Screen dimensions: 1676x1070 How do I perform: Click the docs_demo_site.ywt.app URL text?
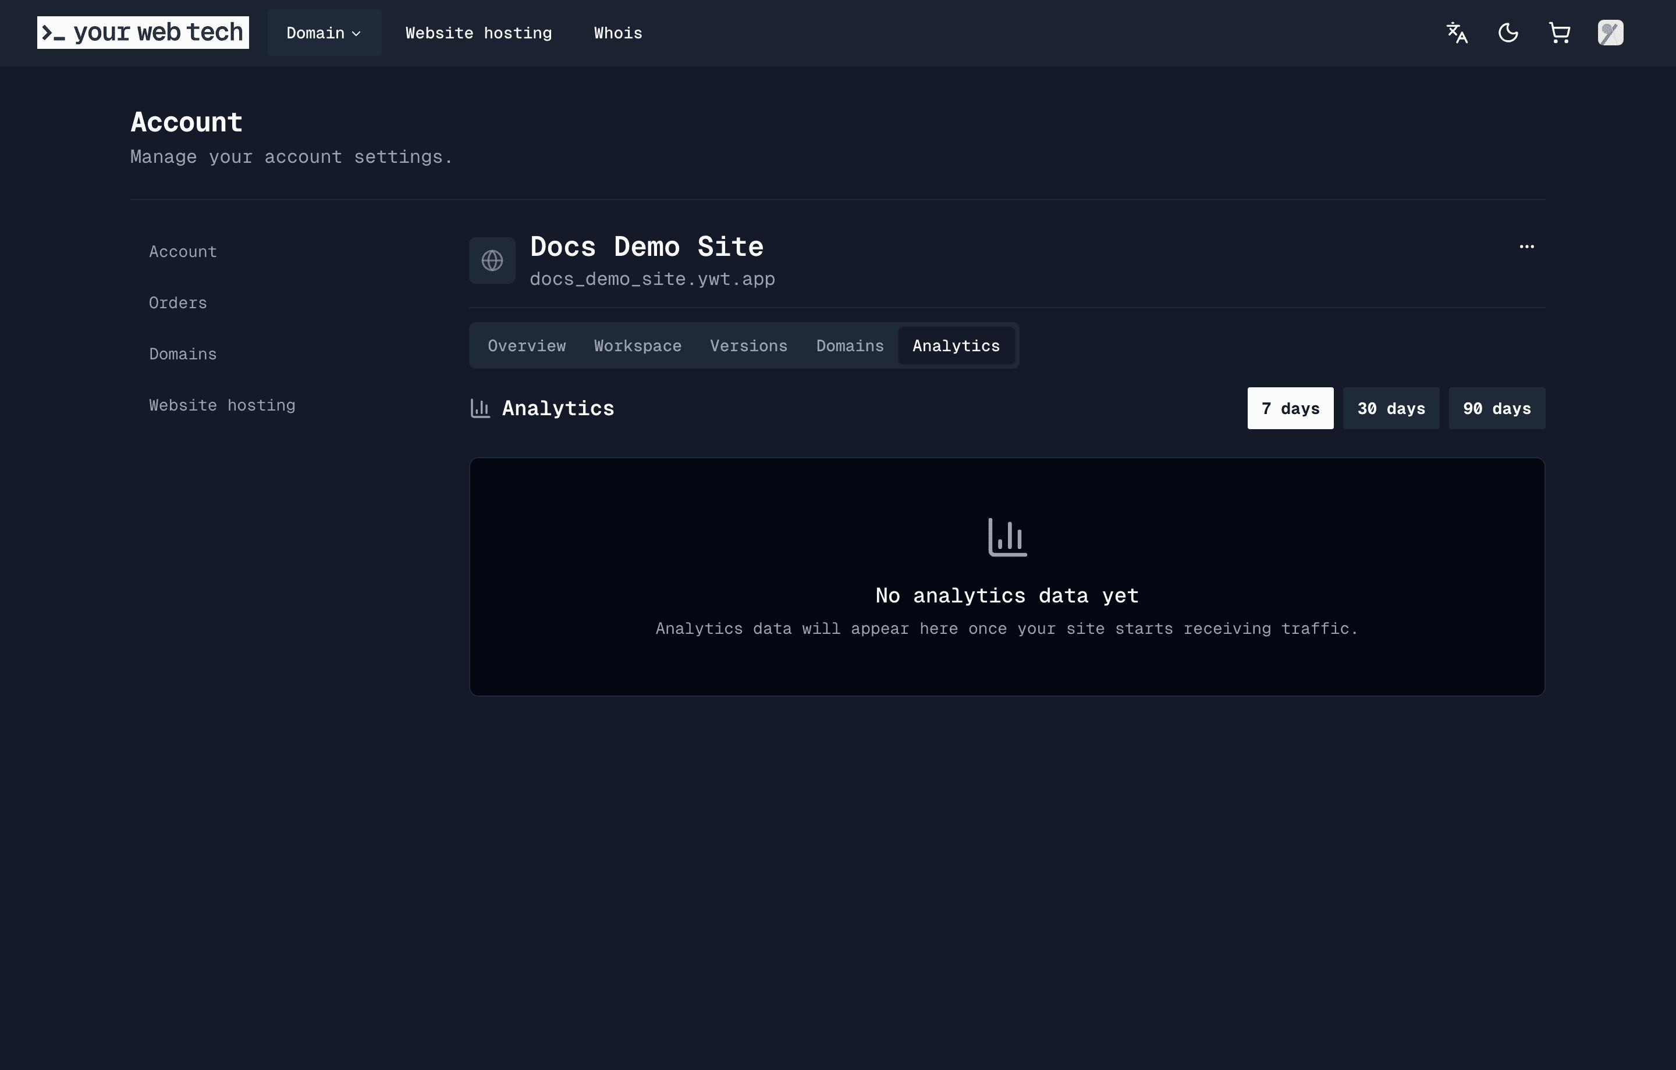point(652,279)
